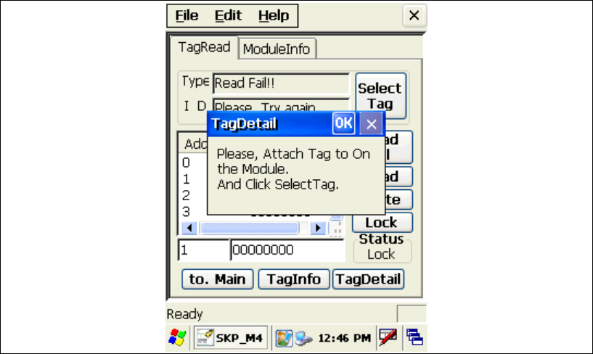Viewport: 593px width, 354px height.
Task: Click the TagInfo button
Action: click(x=293, y=279)
